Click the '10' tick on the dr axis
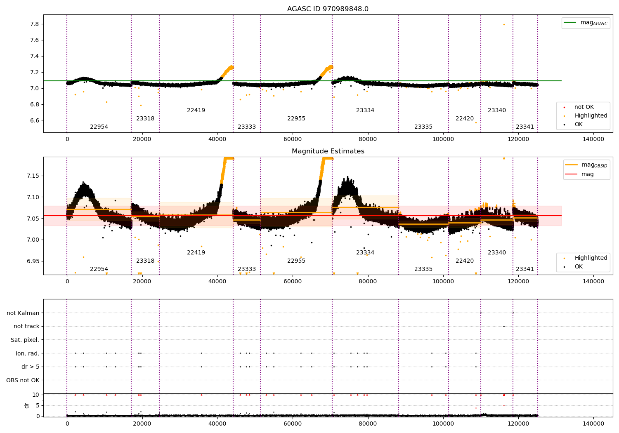Viewport: 619px width, 433px height. coord(36,395)
